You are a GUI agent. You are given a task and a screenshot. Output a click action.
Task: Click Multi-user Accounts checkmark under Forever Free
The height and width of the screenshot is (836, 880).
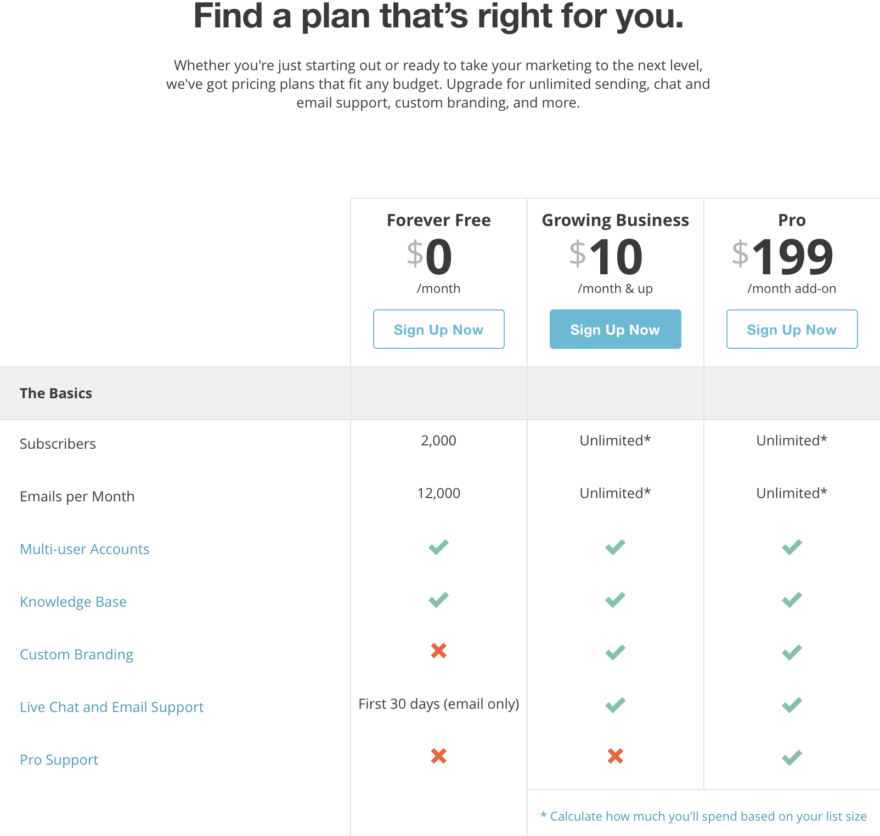(x=438, y=547)
